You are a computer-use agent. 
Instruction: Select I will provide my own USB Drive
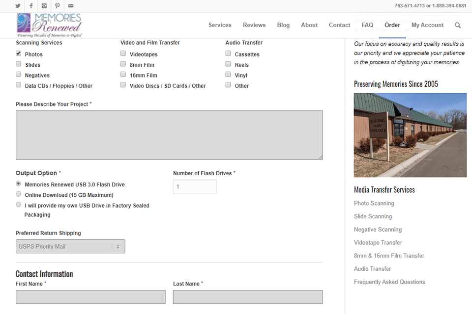tap(18, 205)
